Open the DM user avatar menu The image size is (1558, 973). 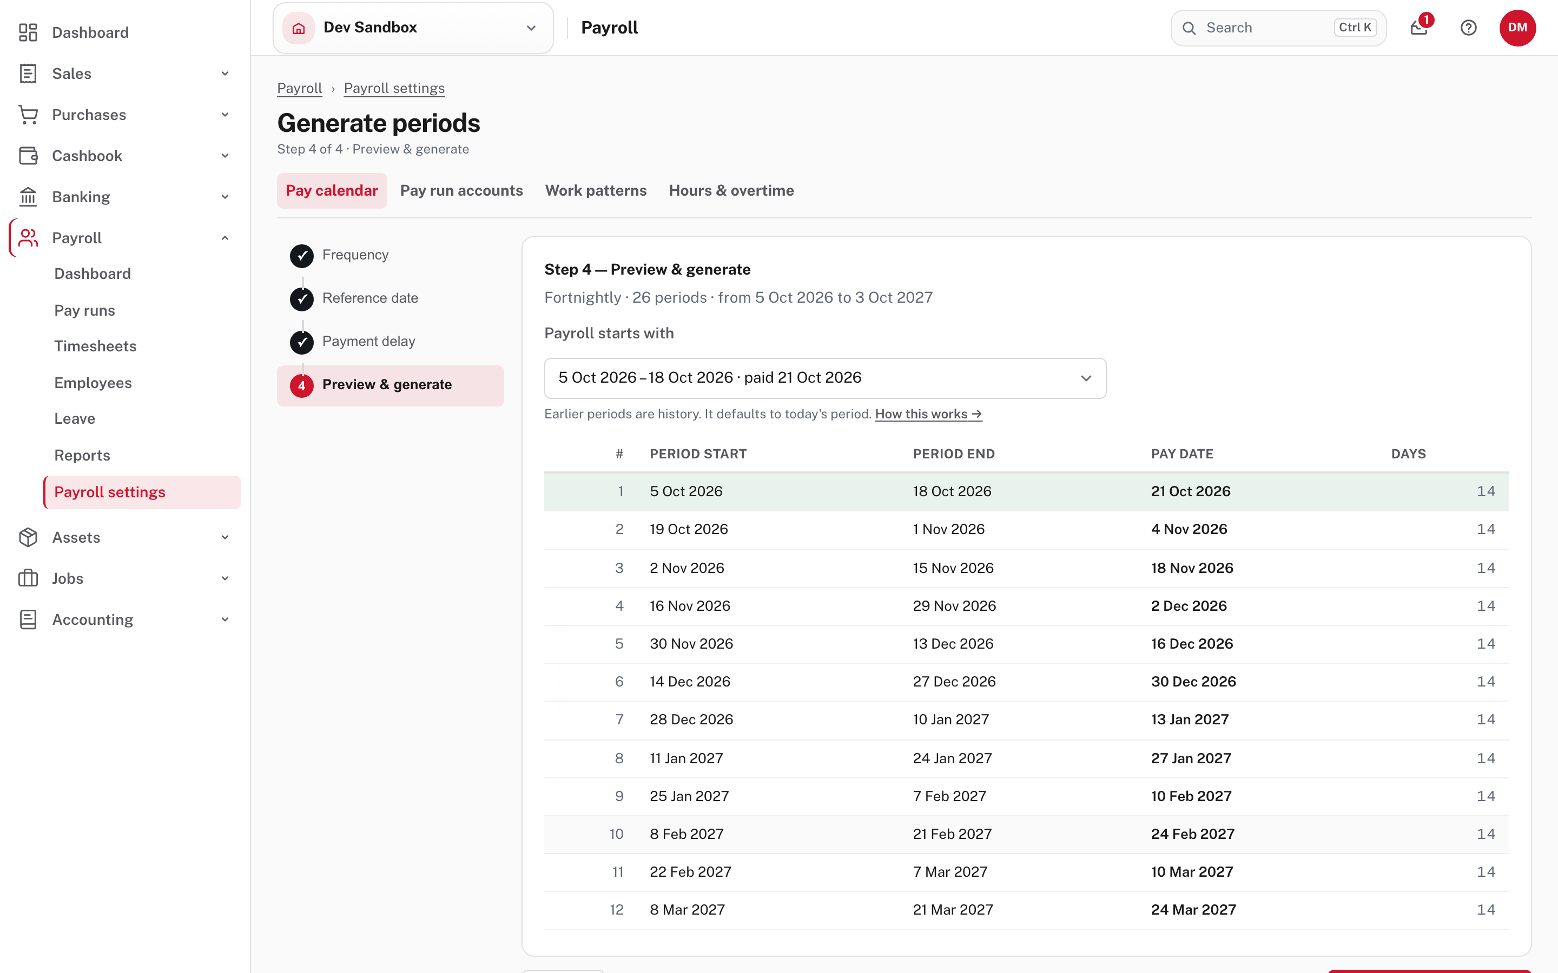click(1517, 28)
